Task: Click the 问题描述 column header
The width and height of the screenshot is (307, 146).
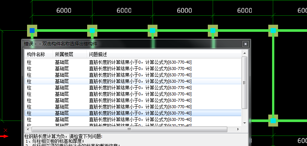Action: [x=164, y=54]
